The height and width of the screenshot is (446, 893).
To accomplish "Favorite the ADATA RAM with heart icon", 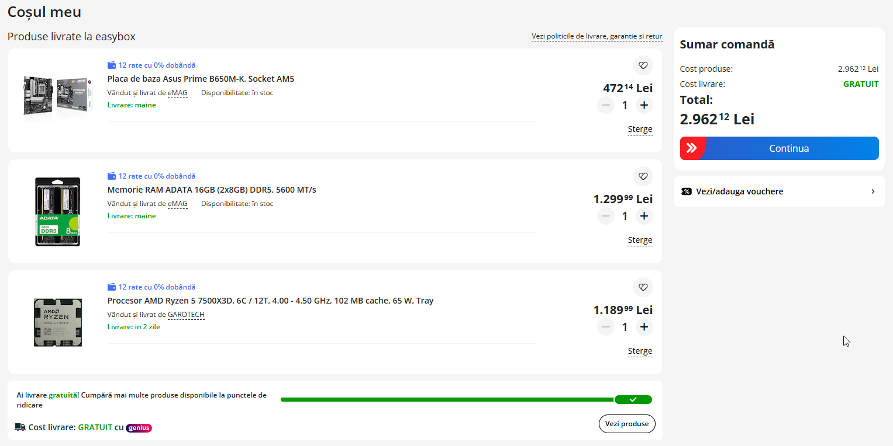I will 643,176.
